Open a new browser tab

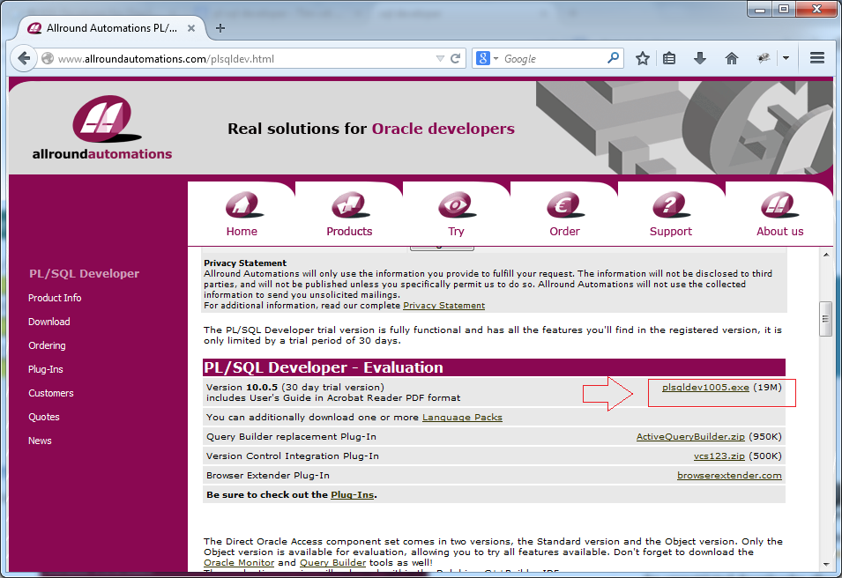point(220,27)
